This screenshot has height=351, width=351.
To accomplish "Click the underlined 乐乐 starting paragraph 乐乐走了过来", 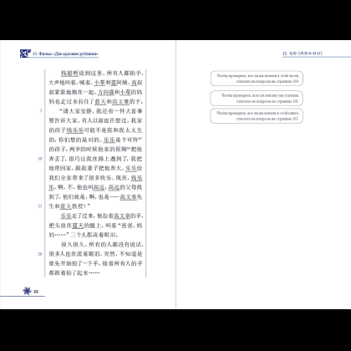I will pyautogui.click(x=66, y=216).
